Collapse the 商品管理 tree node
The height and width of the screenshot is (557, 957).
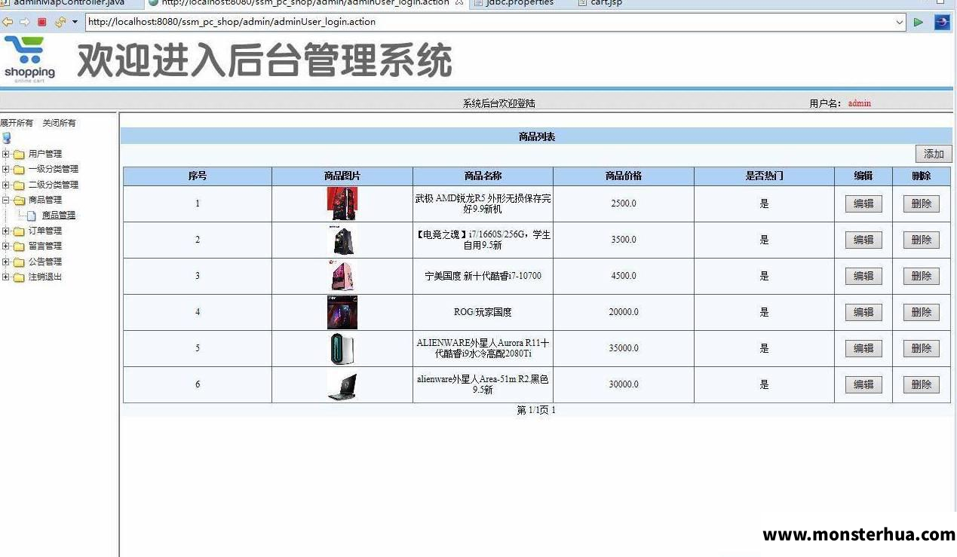pyautogui.click(x=6, y=200)
